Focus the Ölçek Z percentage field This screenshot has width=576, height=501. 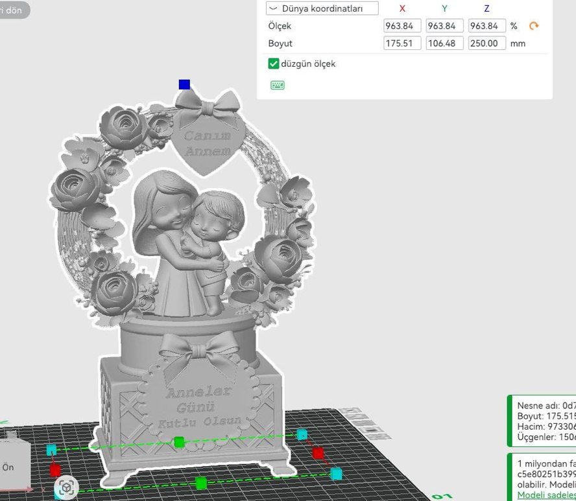486,26
